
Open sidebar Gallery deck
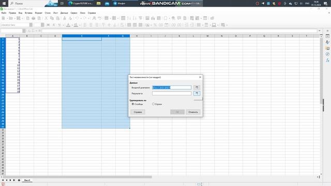tap(327, 48)
